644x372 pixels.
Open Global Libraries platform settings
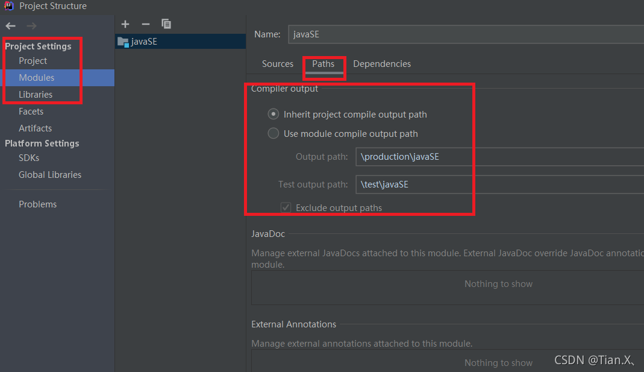click(50, 175)
